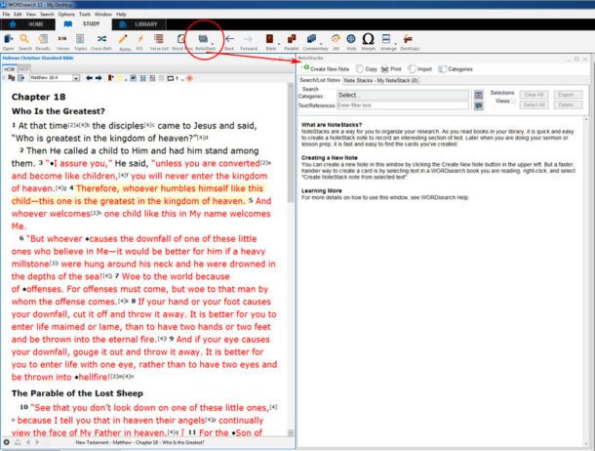This screenshot has height=451, width=595.
Task: Click the red circle icon in Bible toolbar
Action: pyautogui.click(x=190, y=78)
